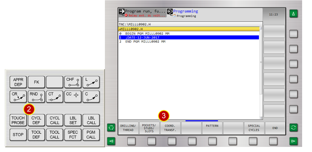Image resolution: width=312 pixels, height=152 pixels.
Task: Click the TOOL CALL key
Action: click(55, 135)
